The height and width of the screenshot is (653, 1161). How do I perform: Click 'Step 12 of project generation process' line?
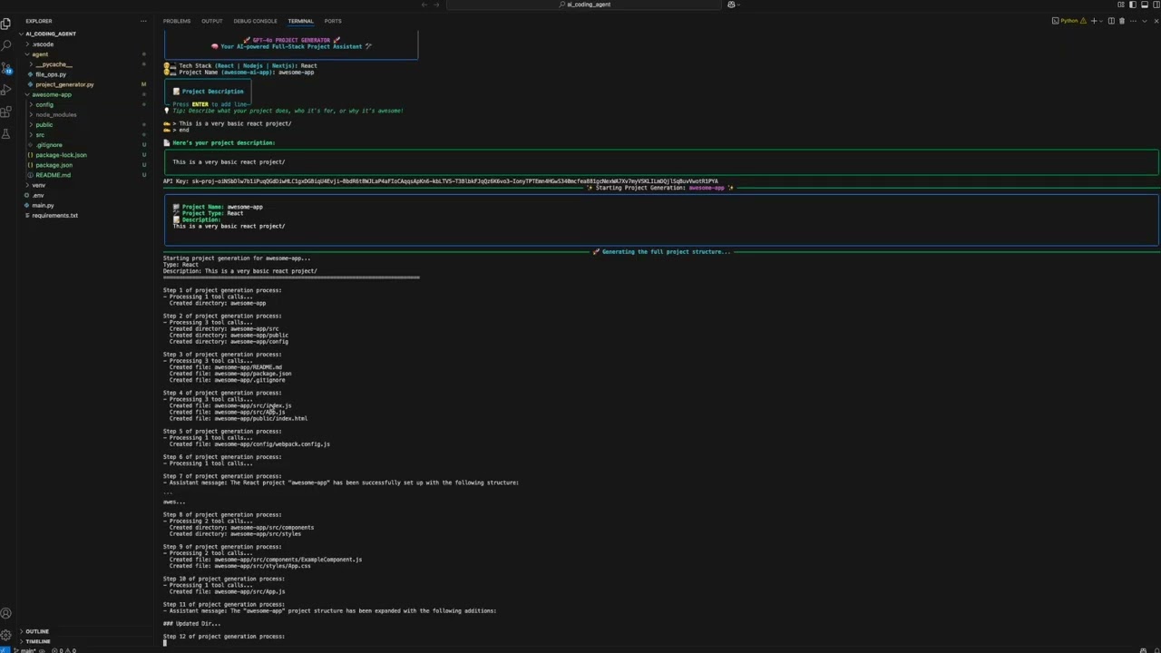(224, 637)
